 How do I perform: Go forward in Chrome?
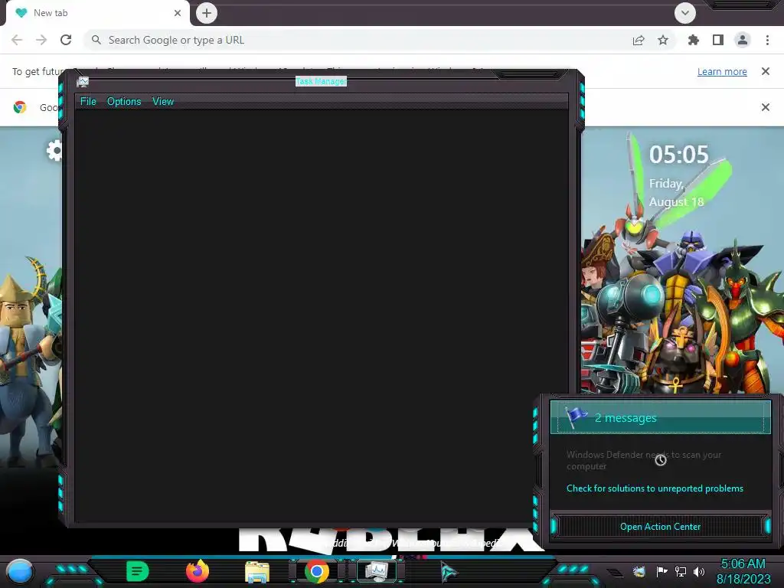(x=41, y=40)
